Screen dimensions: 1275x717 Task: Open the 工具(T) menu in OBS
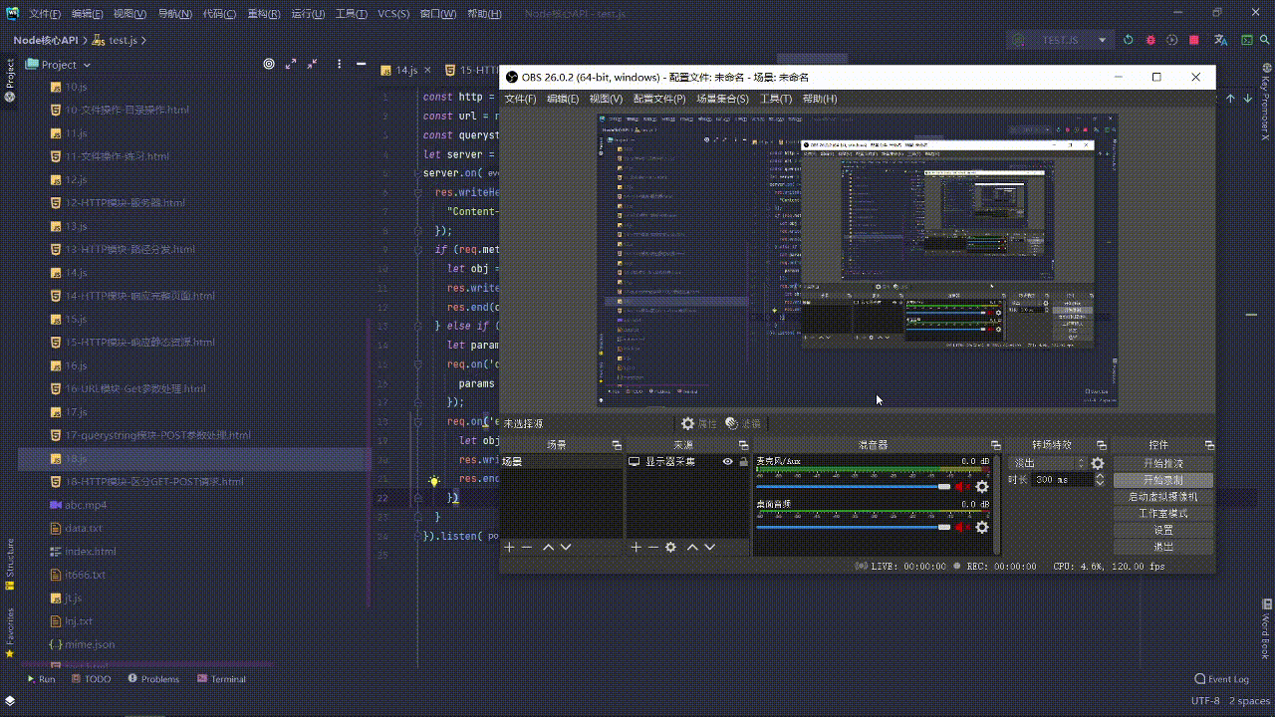[775, 99]
